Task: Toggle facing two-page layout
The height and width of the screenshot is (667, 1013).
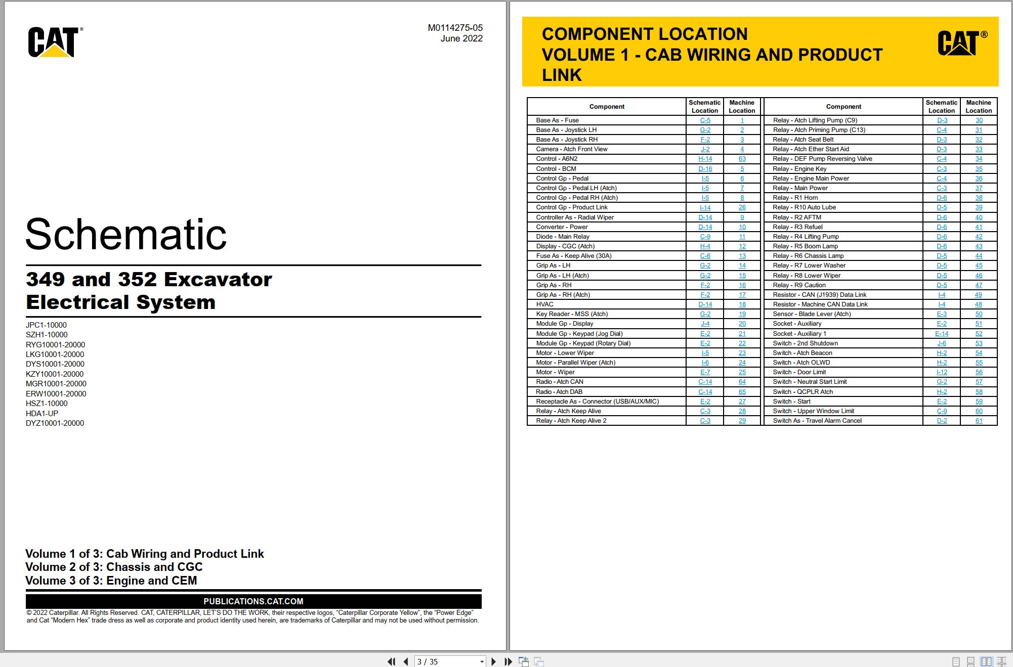Action: [x=986, y=661]
